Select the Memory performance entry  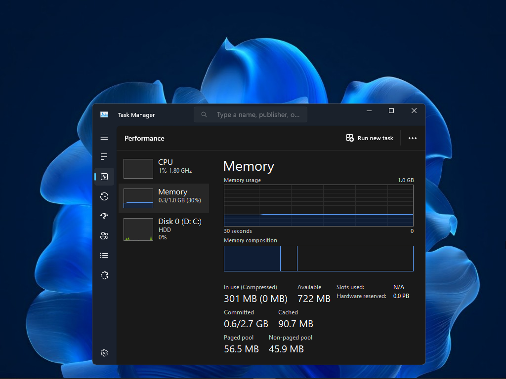click(164, 198)
